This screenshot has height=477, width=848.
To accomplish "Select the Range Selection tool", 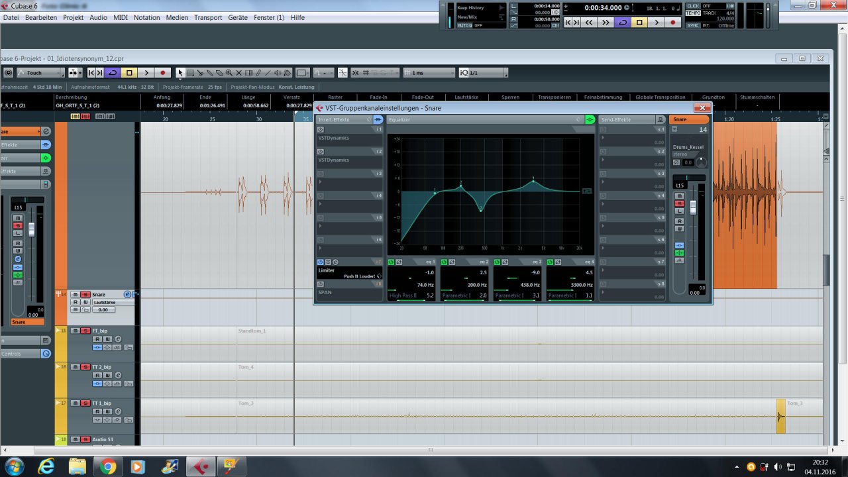I will click(190, 73).
